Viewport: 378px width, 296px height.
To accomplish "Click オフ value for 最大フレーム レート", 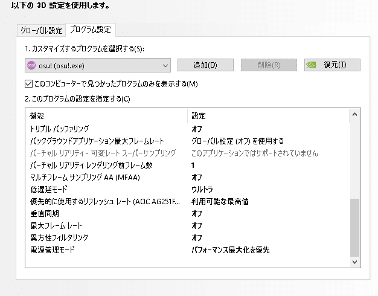I will tap(197, 225).
